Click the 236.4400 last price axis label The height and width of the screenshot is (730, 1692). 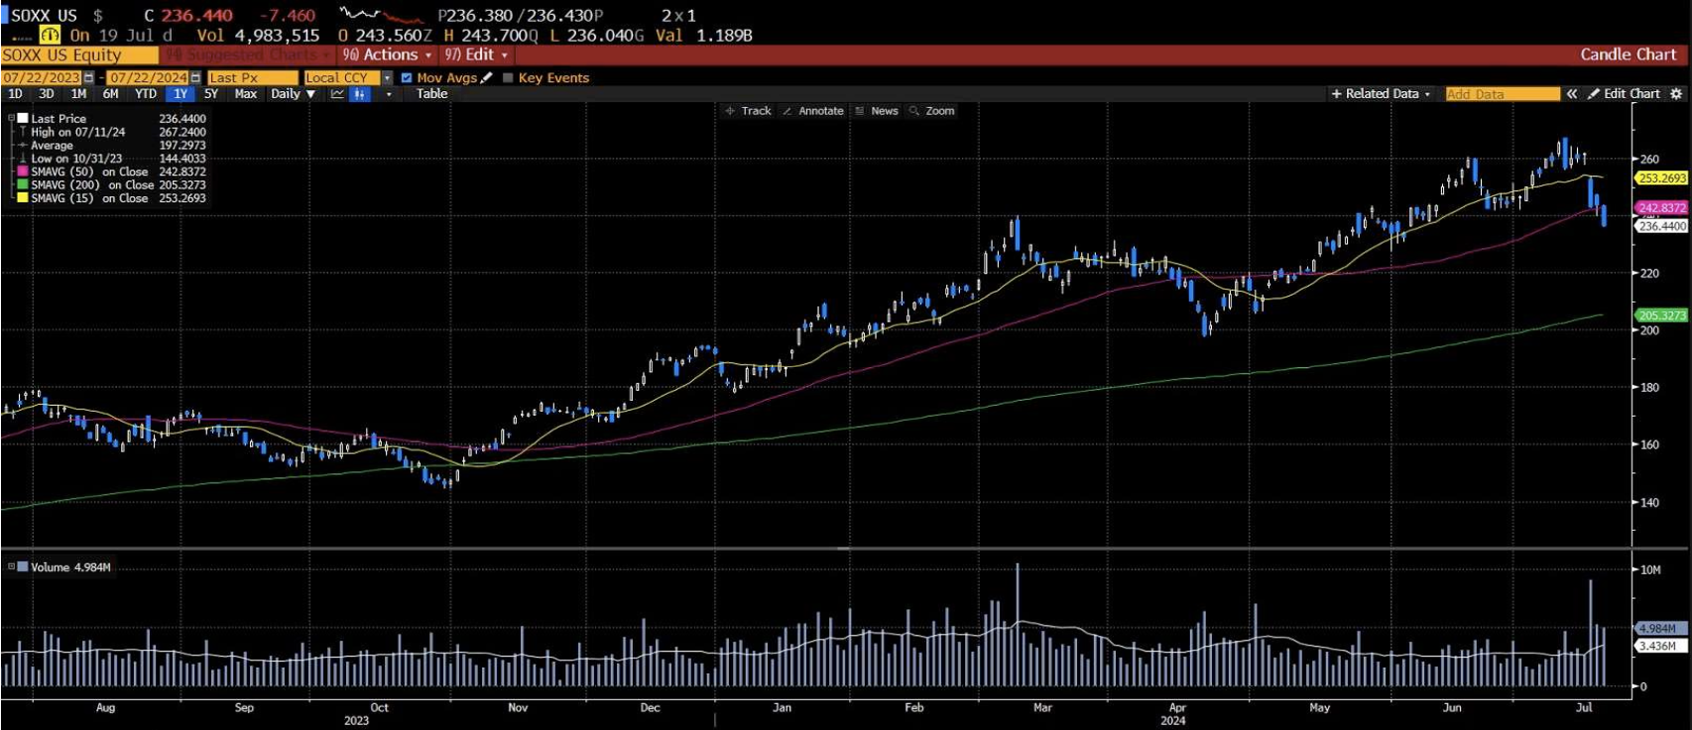click(x=1661, y=226)
